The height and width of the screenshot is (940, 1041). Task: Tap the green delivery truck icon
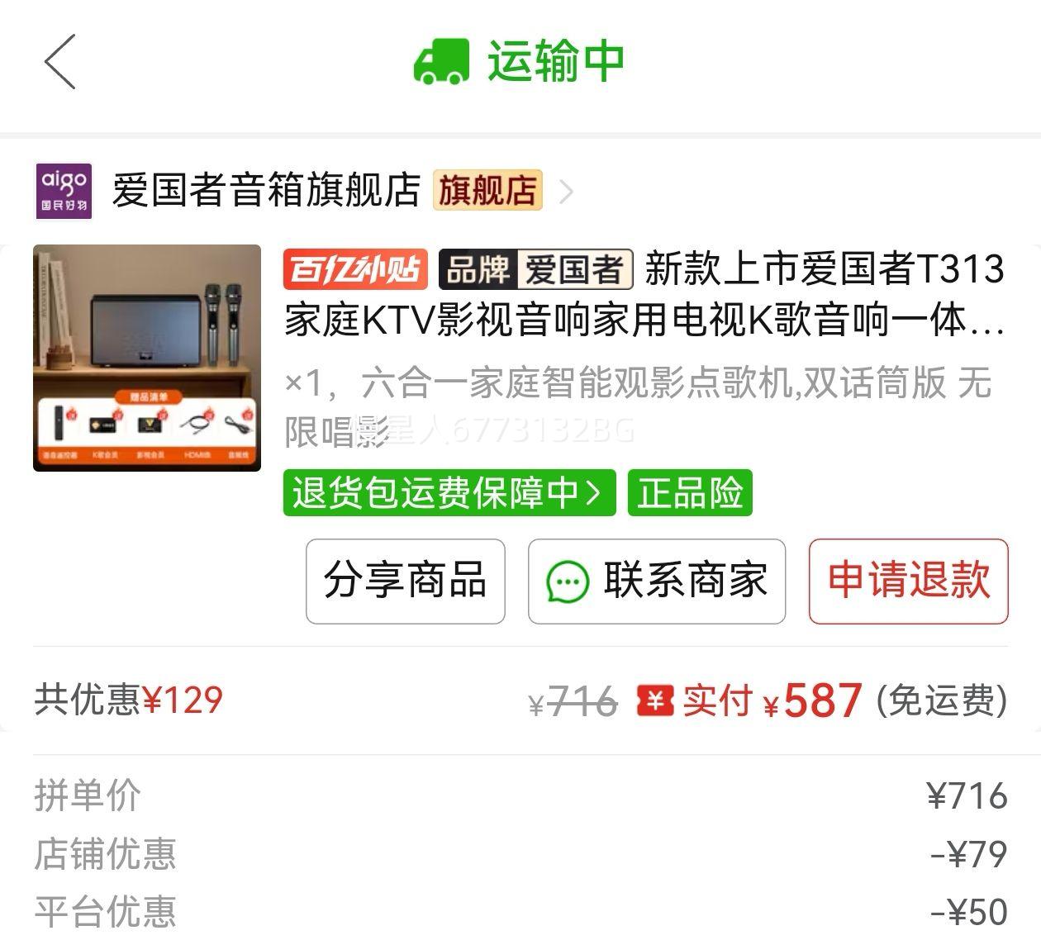(x=441, y=61)
